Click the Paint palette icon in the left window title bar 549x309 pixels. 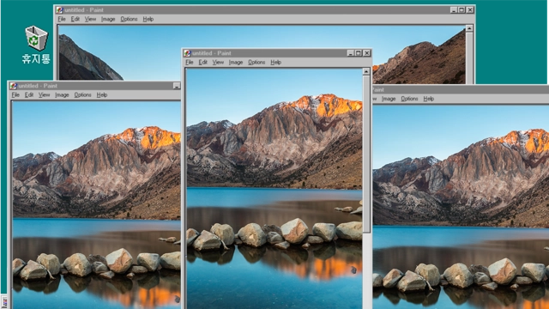(14, 86)
